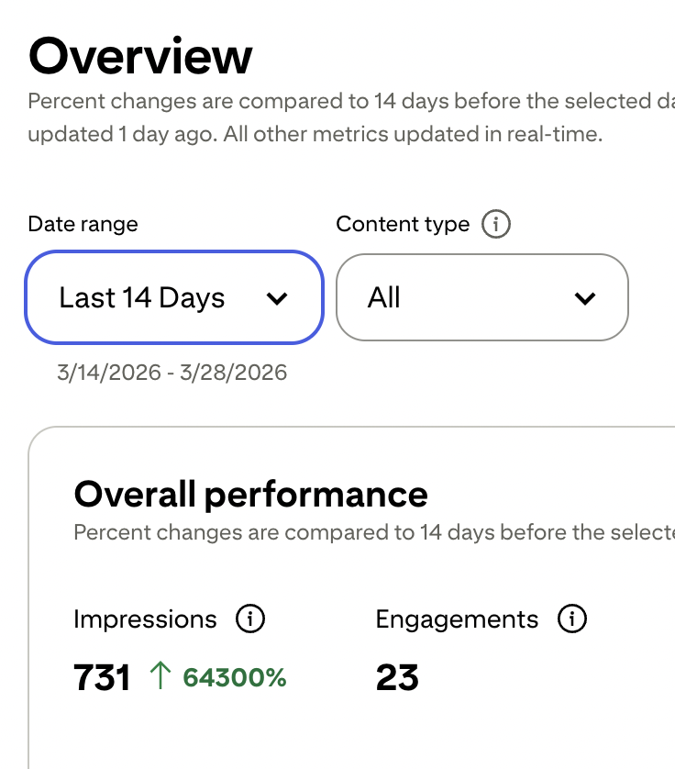
Task: Click the date text 3/14/2026 - 3/28/2026
Action: pos(172,373)
